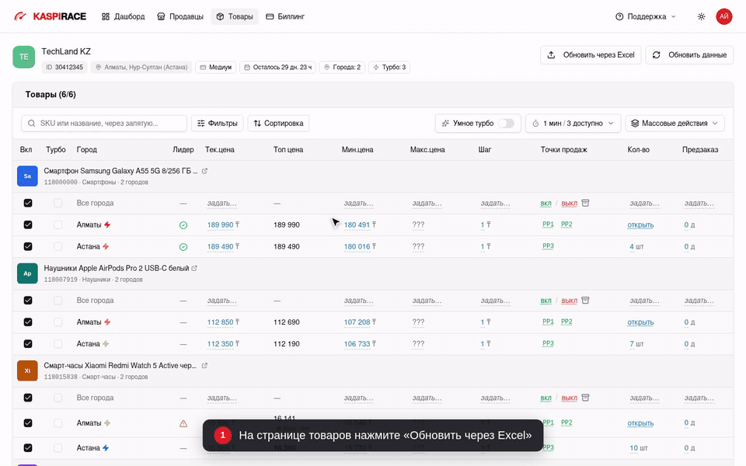Click Обновить через Excel button
The image size is (746, 466).
coord(591,54)
